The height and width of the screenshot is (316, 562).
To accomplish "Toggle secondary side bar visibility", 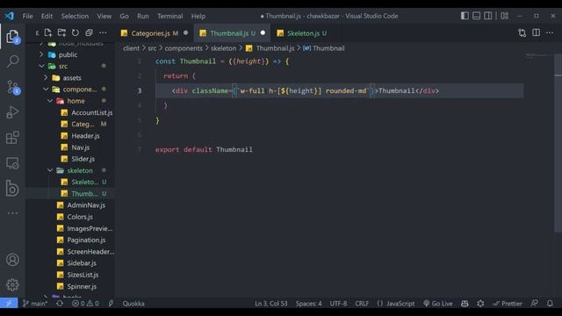I will coord(488,16).
